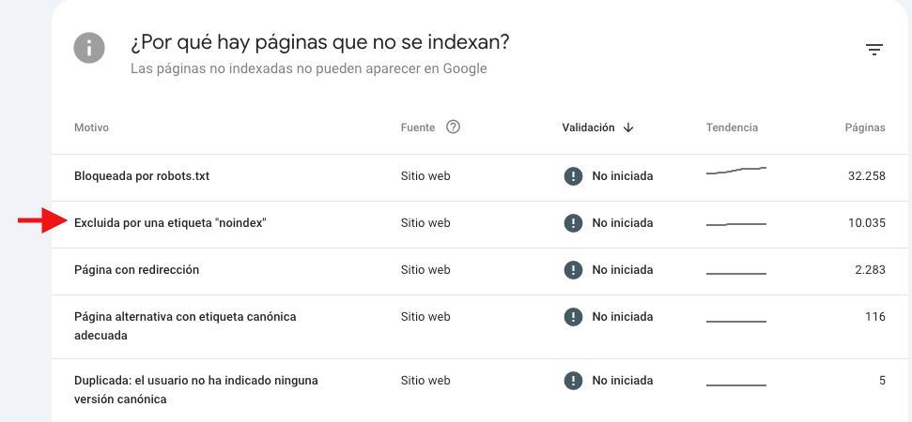Image resolution: width=912 pixels, height=422 pixels.
Task: Click the gray info circle icon
Action: pos(89,48)
